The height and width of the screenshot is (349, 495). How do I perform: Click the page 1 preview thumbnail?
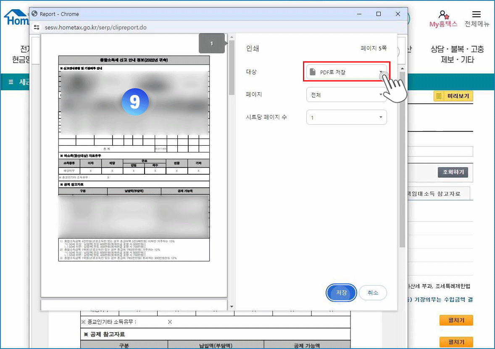tap(134, 165)
